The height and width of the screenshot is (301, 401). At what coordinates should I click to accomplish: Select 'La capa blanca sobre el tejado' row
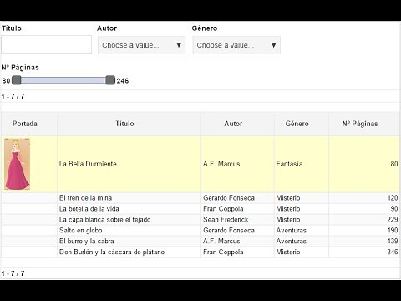coord(200,220)
